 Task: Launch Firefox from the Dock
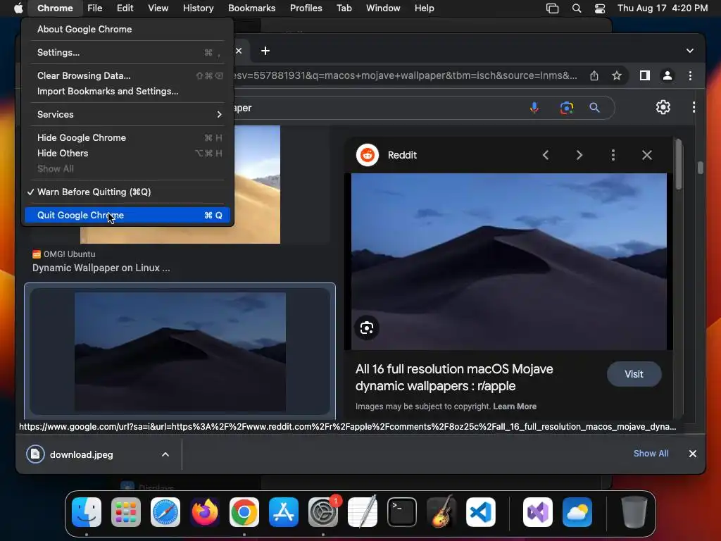[x=205, y=512]
